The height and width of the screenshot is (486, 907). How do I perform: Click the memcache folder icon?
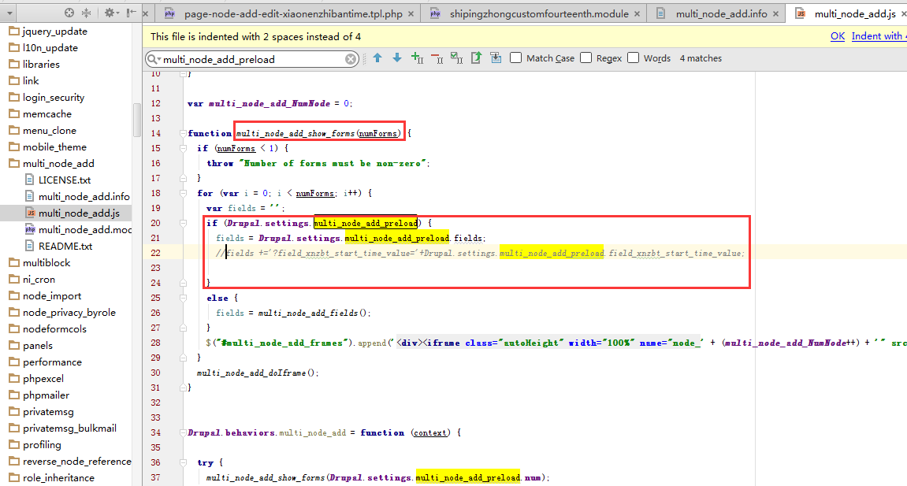click(14, 114)
